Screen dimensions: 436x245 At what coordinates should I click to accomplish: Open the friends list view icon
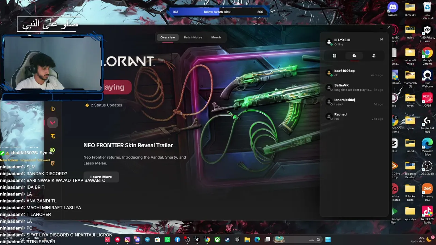pyautogui.click(x=334, y=56)
